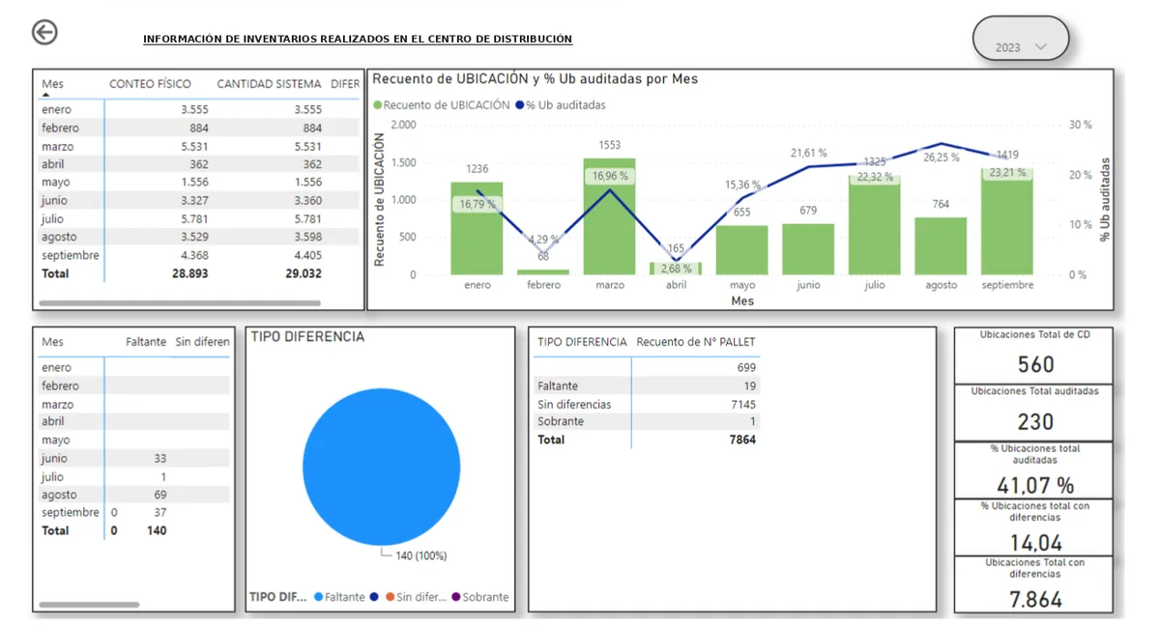Click the 'Ubicaciones Total de CD' card value 560
Image resolution: width=1160 pixels, height=627 pixels.
(1035, 364)
